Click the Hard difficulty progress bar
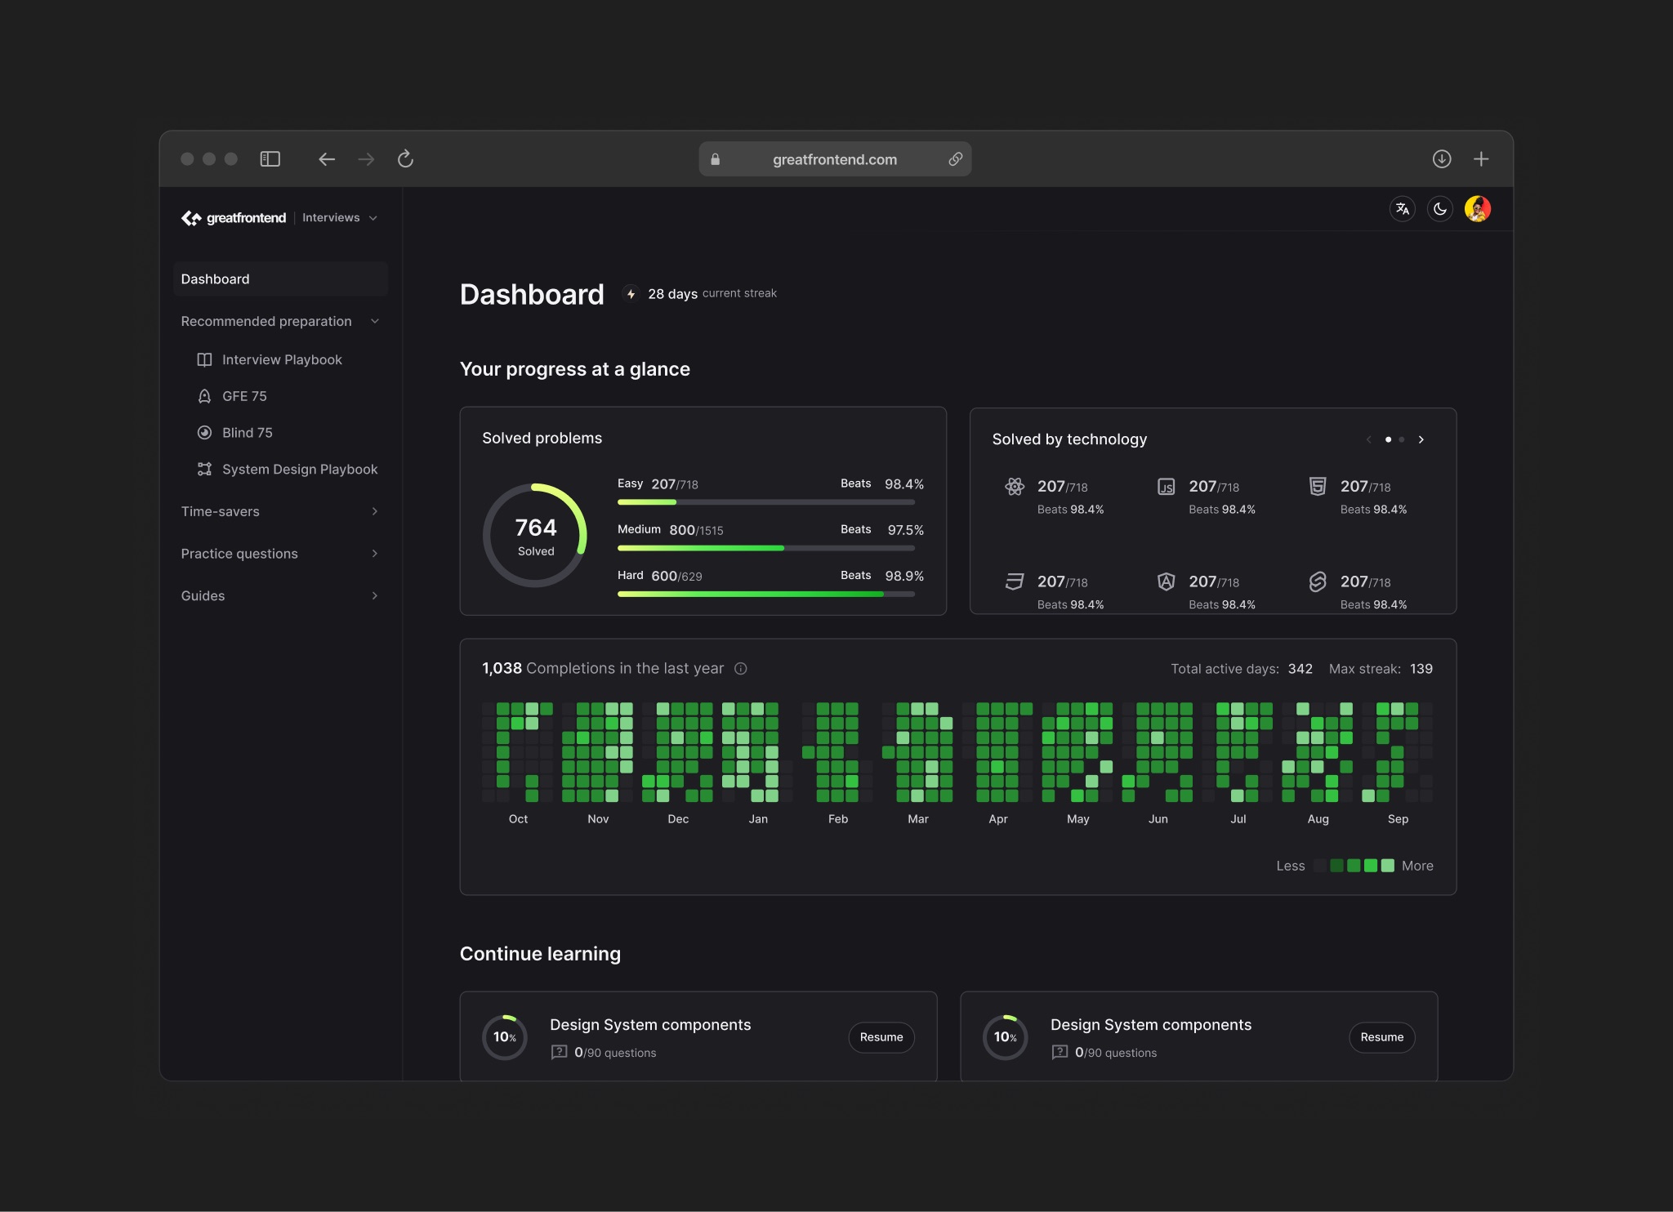Image resolution: width=1673 pixels, height=1212 pixels. (x=765, y=594)
